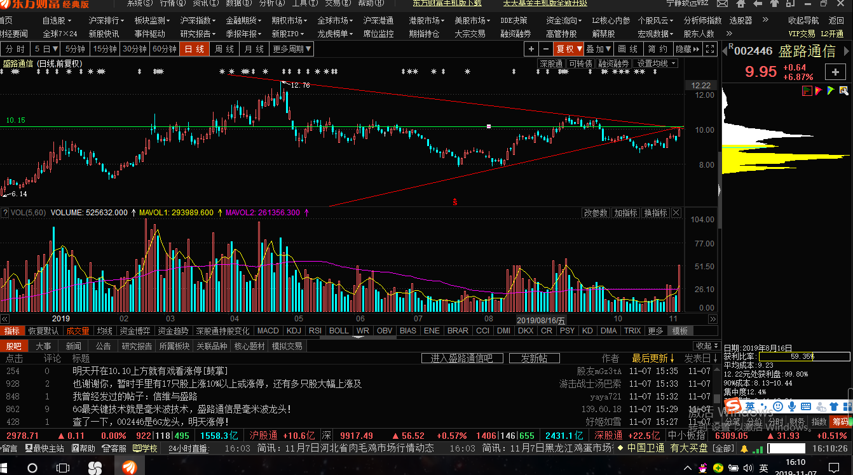The width and height of the screenshot is (853, 475).
Task: Open the chip settings wrench icon
Action: pos(843,91)
